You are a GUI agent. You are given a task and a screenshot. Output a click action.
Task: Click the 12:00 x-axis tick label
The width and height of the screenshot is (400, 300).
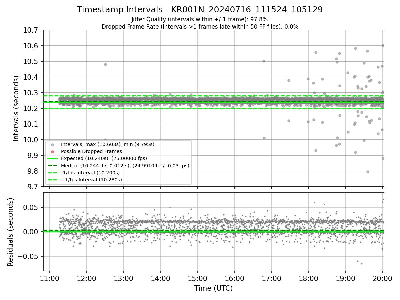pos(87,278)
